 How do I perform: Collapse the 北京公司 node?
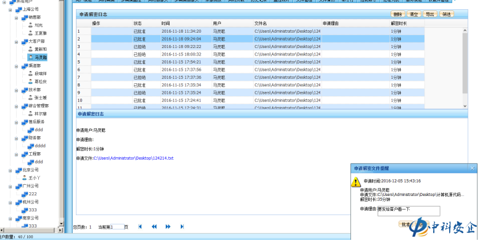[10, 170]
